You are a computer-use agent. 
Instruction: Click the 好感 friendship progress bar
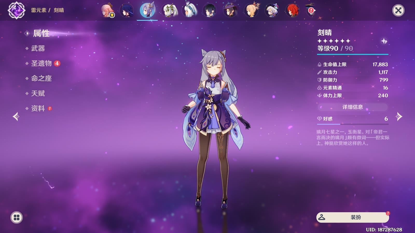point(352,124)
